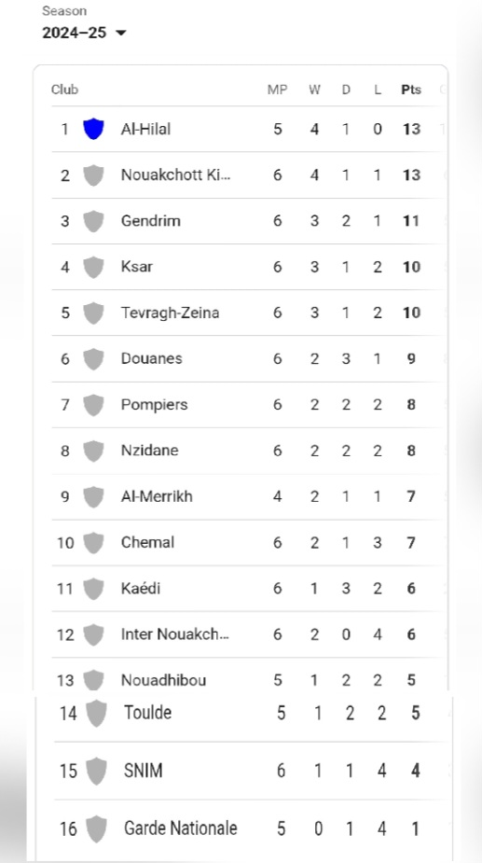This screenshot has height=863, width=482.
Task: Click the Ksar shield icon
Action: coord(93,267)
